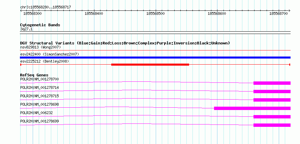Click the NM_001278715 magenta exon block
Screen dimensions: 300x144
(272, 100)
